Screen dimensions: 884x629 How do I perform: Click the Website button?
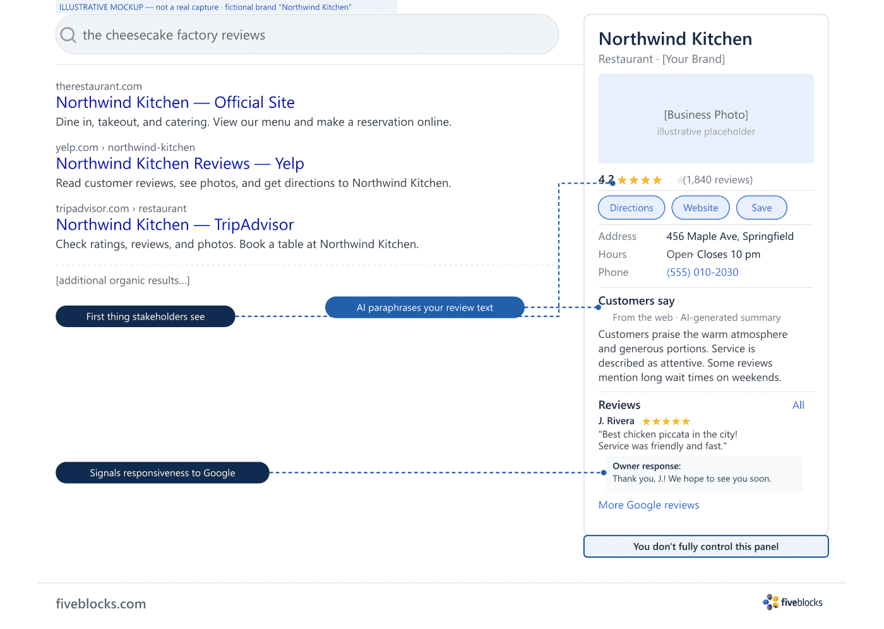point(700,208)
